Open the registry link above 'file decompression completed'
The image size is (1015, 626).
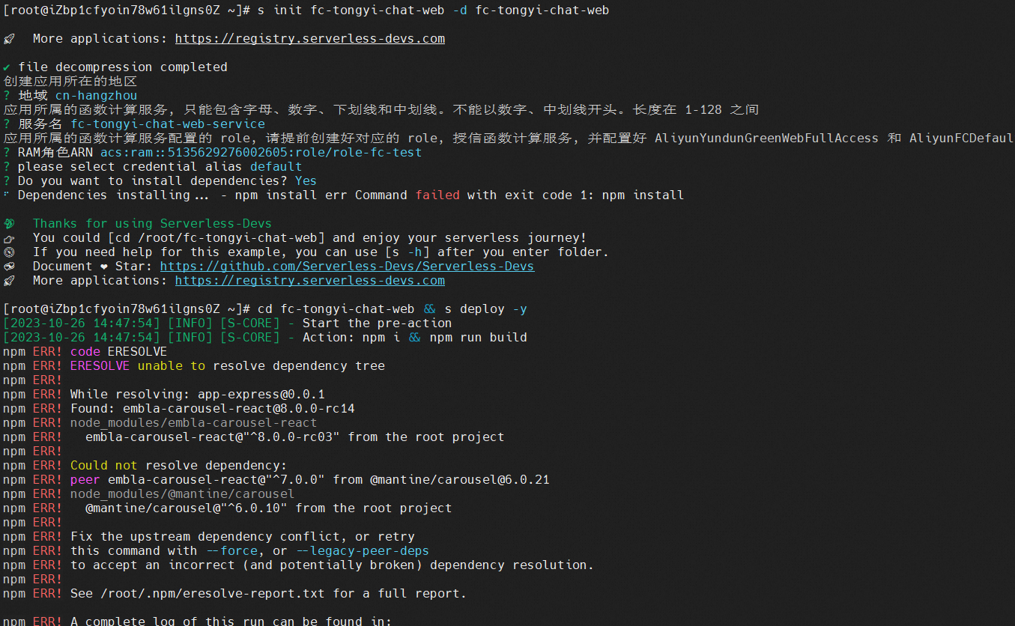point(310,39)
